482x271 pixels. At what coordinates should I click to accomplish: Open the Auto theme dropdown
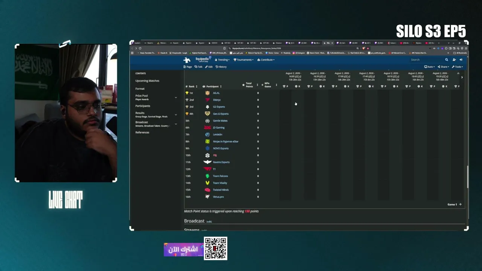pyautogui.click(x=430, y=67)
